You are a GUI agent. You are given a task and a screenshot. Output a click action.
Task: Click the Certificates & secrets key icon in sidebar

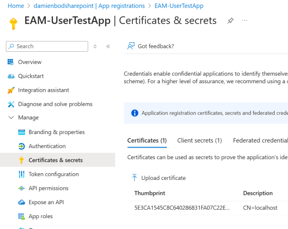point(22,160)
